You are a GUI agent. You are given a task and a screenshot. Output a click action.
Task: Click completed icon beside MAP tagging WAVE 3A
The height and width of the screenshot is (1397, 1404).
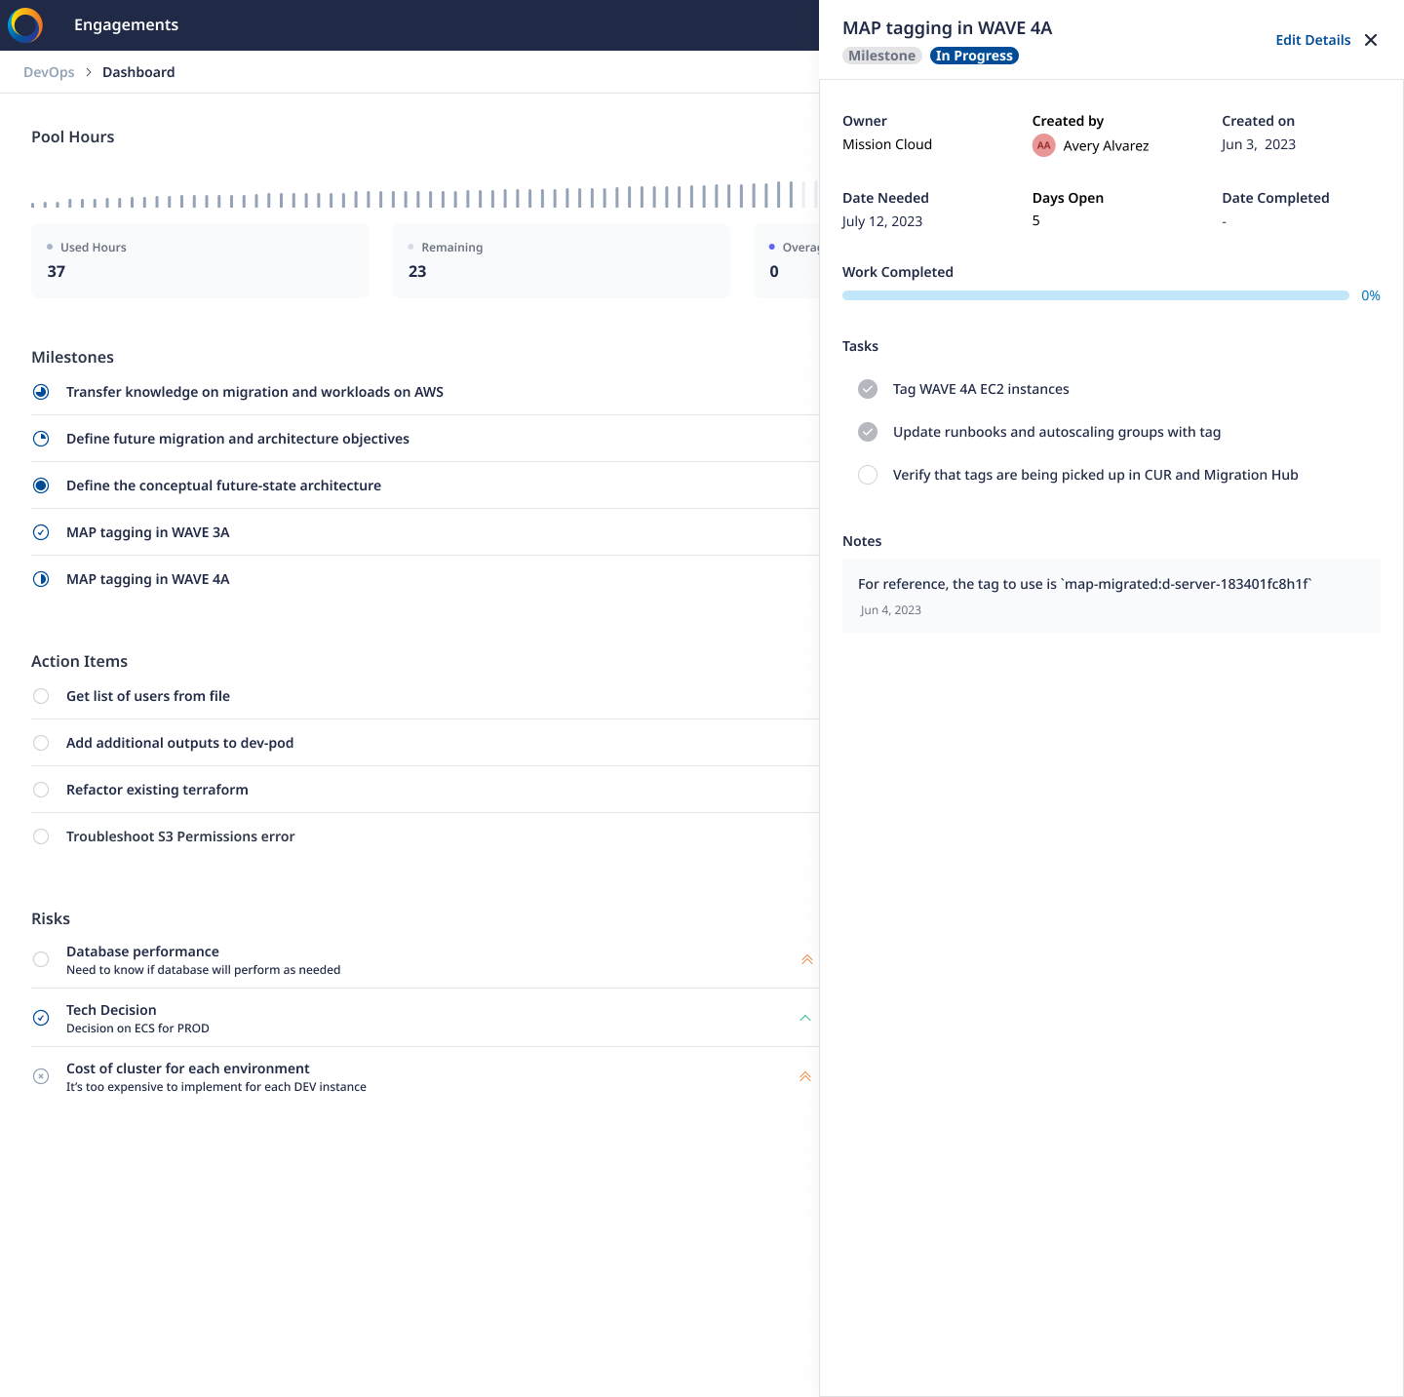pyautogui.click(x=41, y=532)
